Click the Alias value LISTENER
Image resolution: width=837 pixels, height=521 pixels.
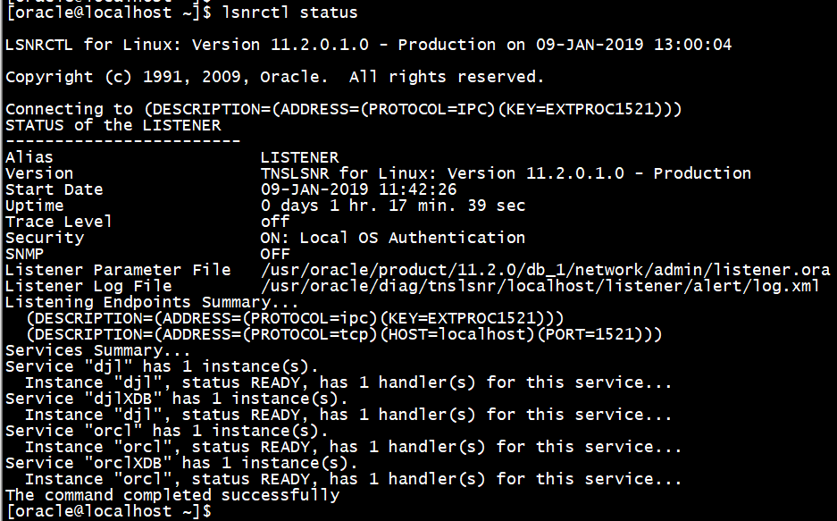pos(299,157)
